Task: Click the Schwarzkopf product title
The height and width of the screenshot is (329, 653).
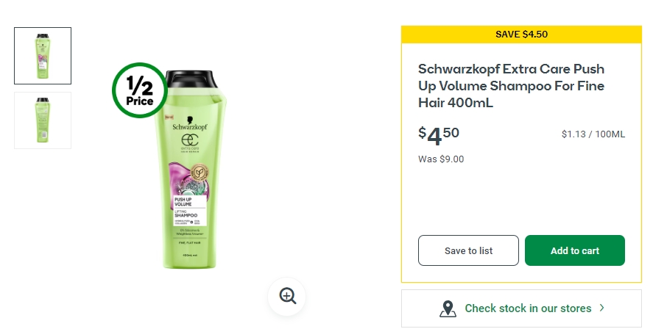Action: [x=512, y=86]
